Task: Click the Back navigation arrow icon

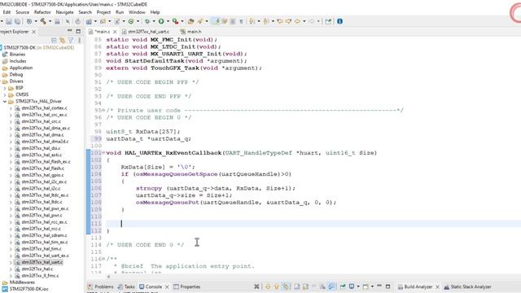Action: click(297, 21)
